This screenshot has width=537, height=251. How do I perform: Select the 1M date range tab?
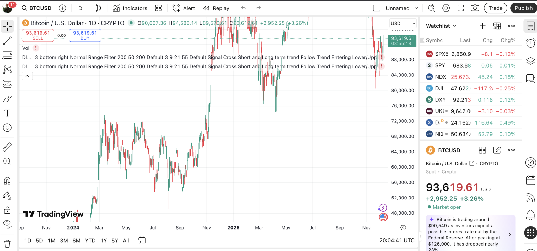[x=52, y=241]
